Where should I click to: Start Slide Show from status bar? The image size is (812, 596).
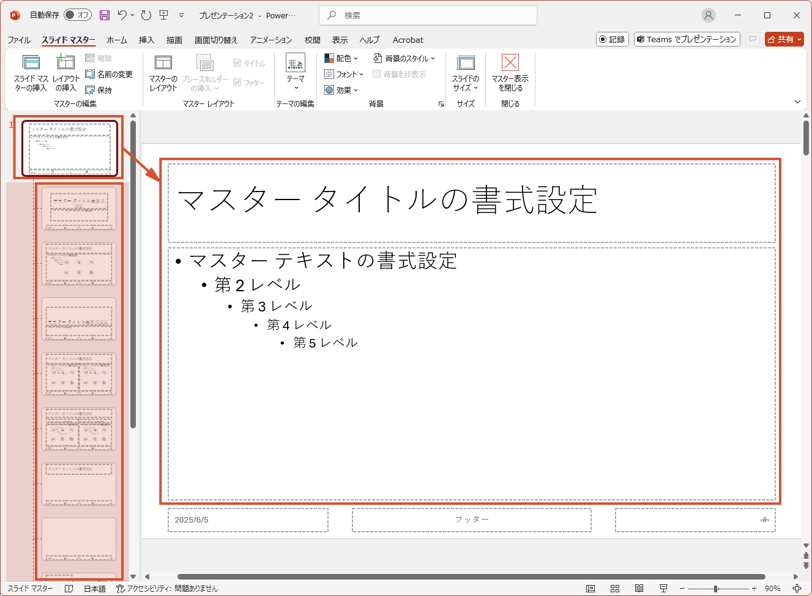[663, 589]
